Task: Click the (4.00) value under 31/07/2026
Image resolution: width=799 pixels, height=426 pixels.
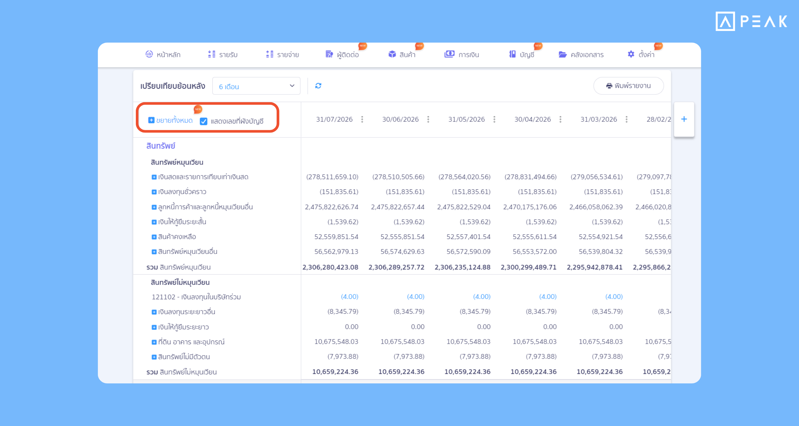Action: pyautogui.click(x=350, y=297)
